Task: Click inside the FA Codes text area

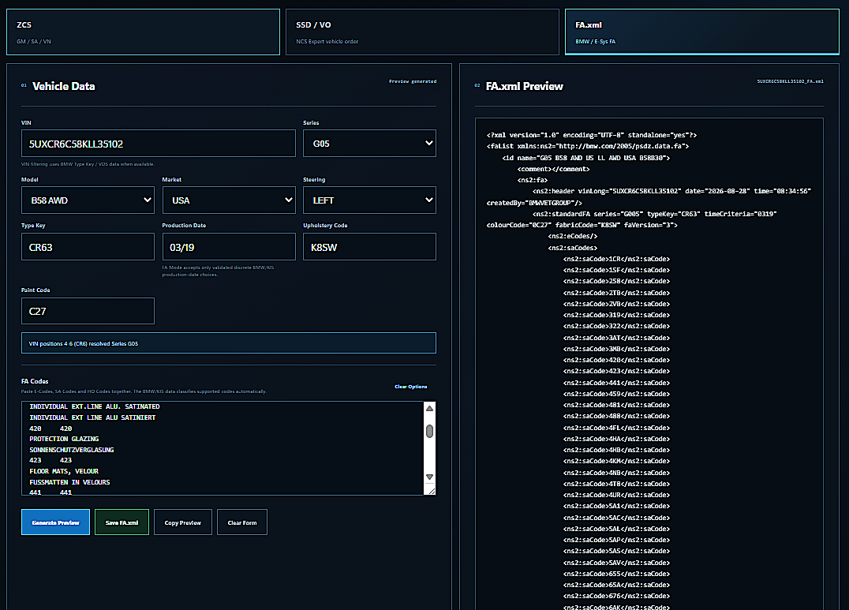Action: coord(223,448)
